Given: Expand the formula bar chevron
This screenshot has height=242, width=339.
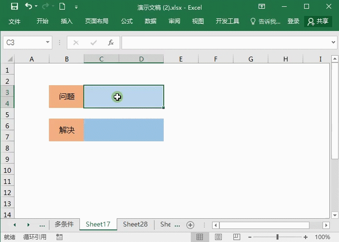Looking at the screenshot, I should [333, 43].
